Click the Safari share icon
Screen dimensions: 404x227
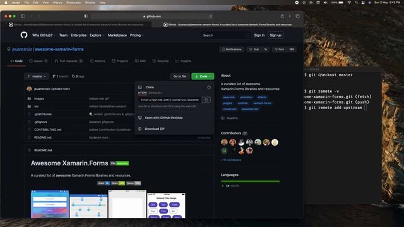click(x=282, y=16)
